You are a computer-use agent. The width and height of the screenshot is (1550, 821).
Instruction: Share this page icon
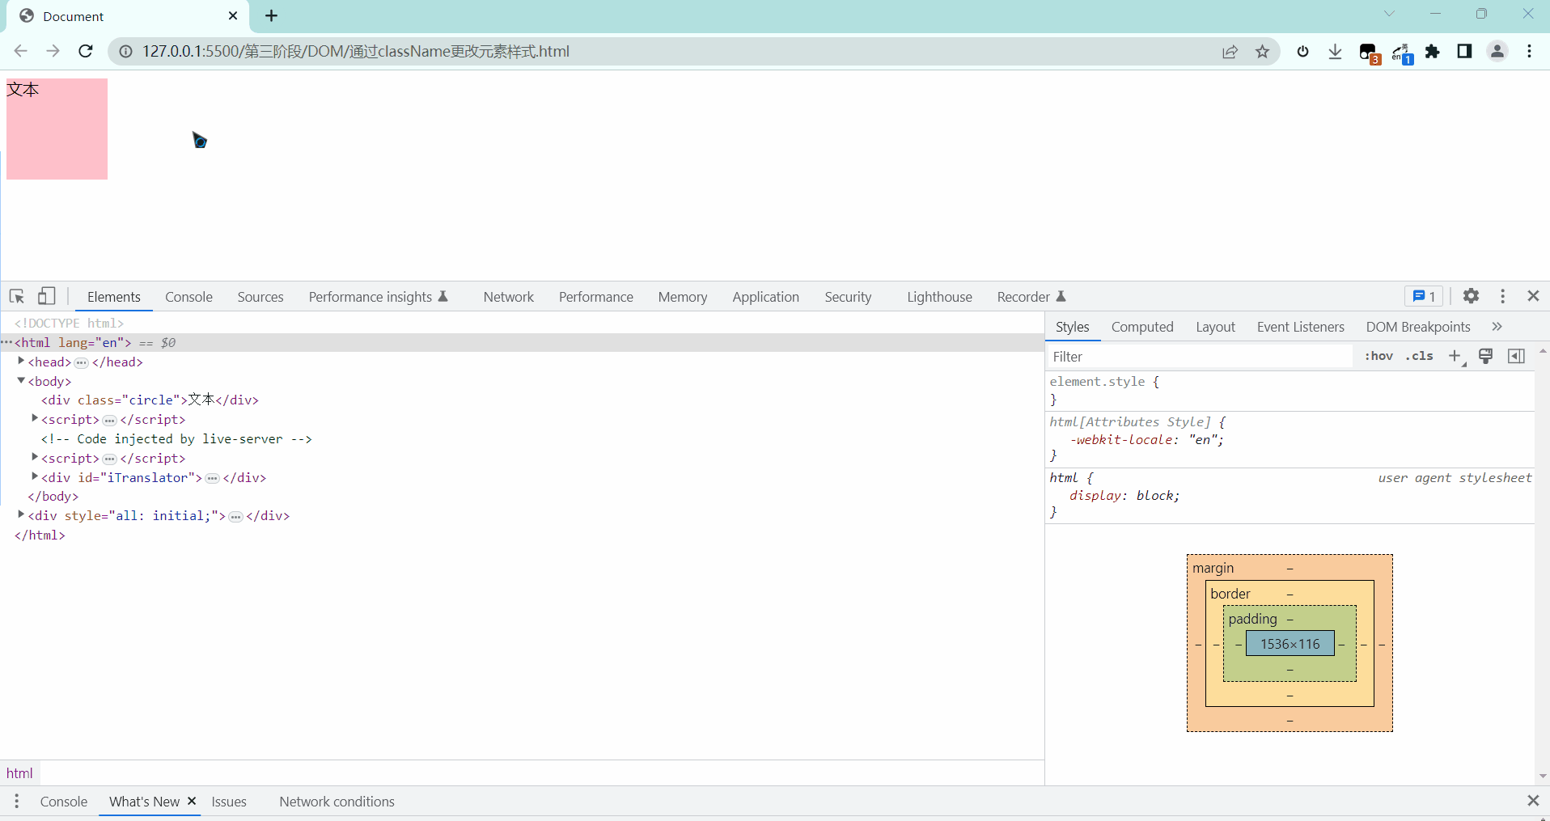1230,52
